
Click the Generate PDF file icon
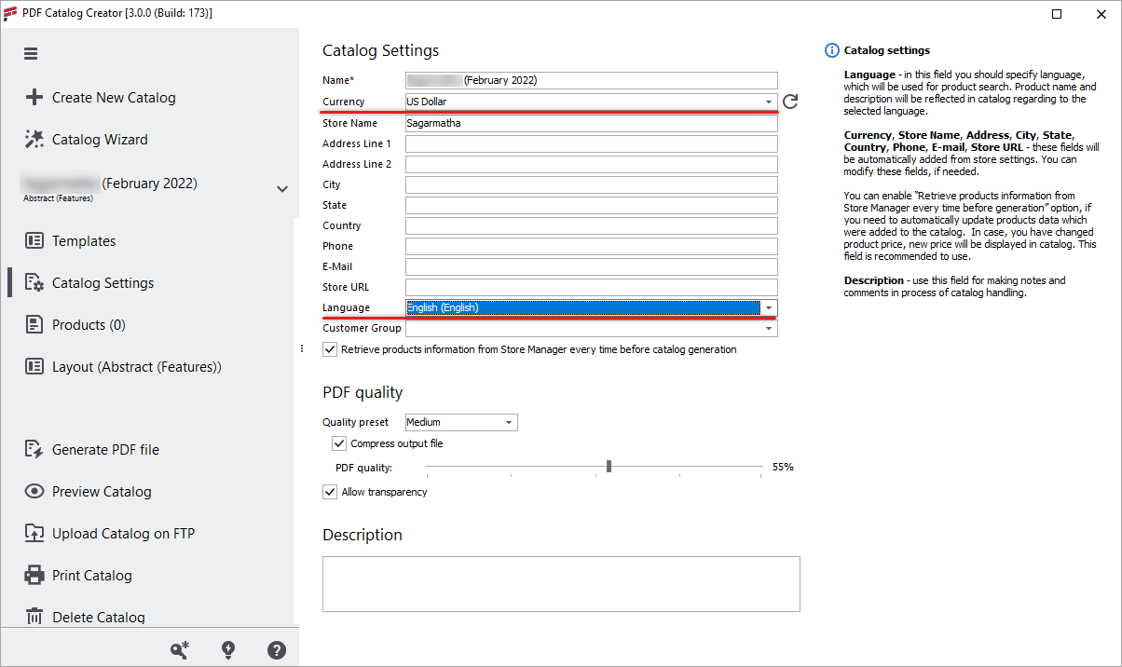tap(34, 449)
